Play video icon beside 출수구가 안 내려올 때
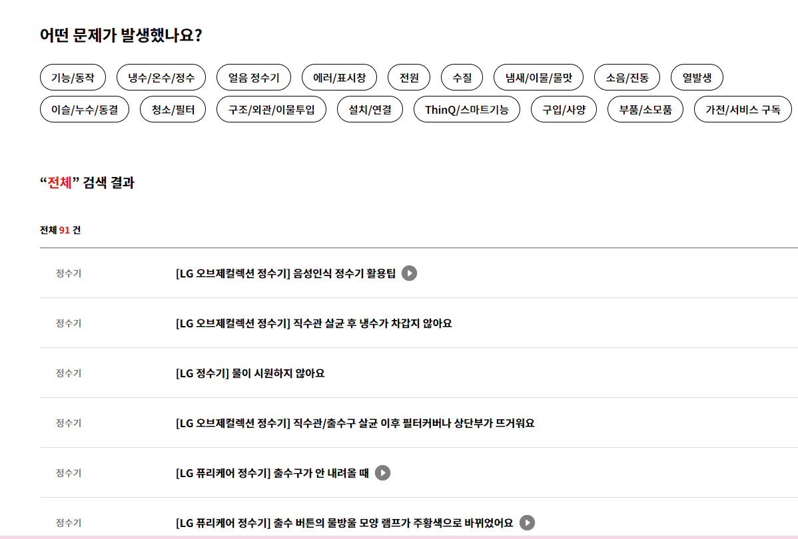Screen dimensions: 798x539 coord(383,473)
